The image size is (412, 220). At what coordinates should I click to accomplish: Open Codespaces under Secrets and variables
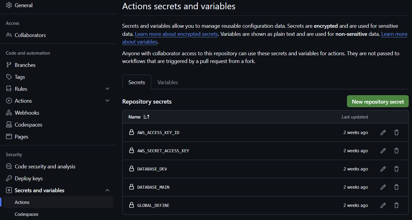click(26, 214)
